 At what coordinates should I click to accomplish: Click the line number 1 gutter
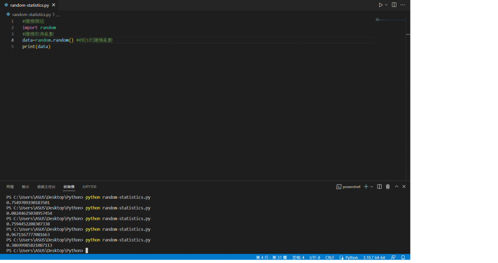12,21
